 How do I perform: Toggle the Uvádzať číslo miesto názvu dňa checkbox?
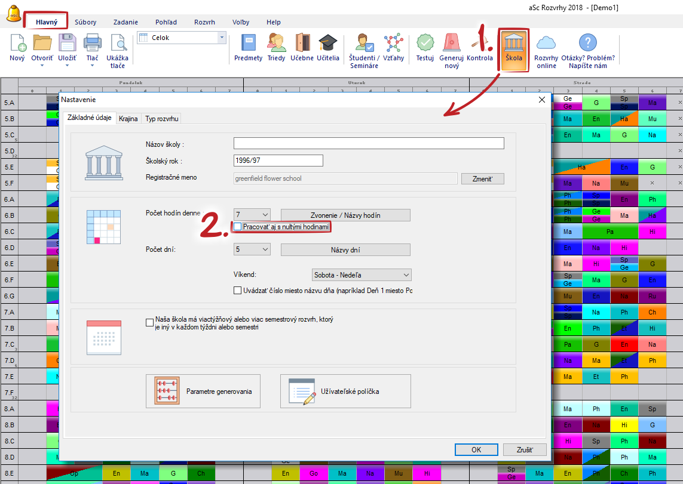(x=238, y=291)
